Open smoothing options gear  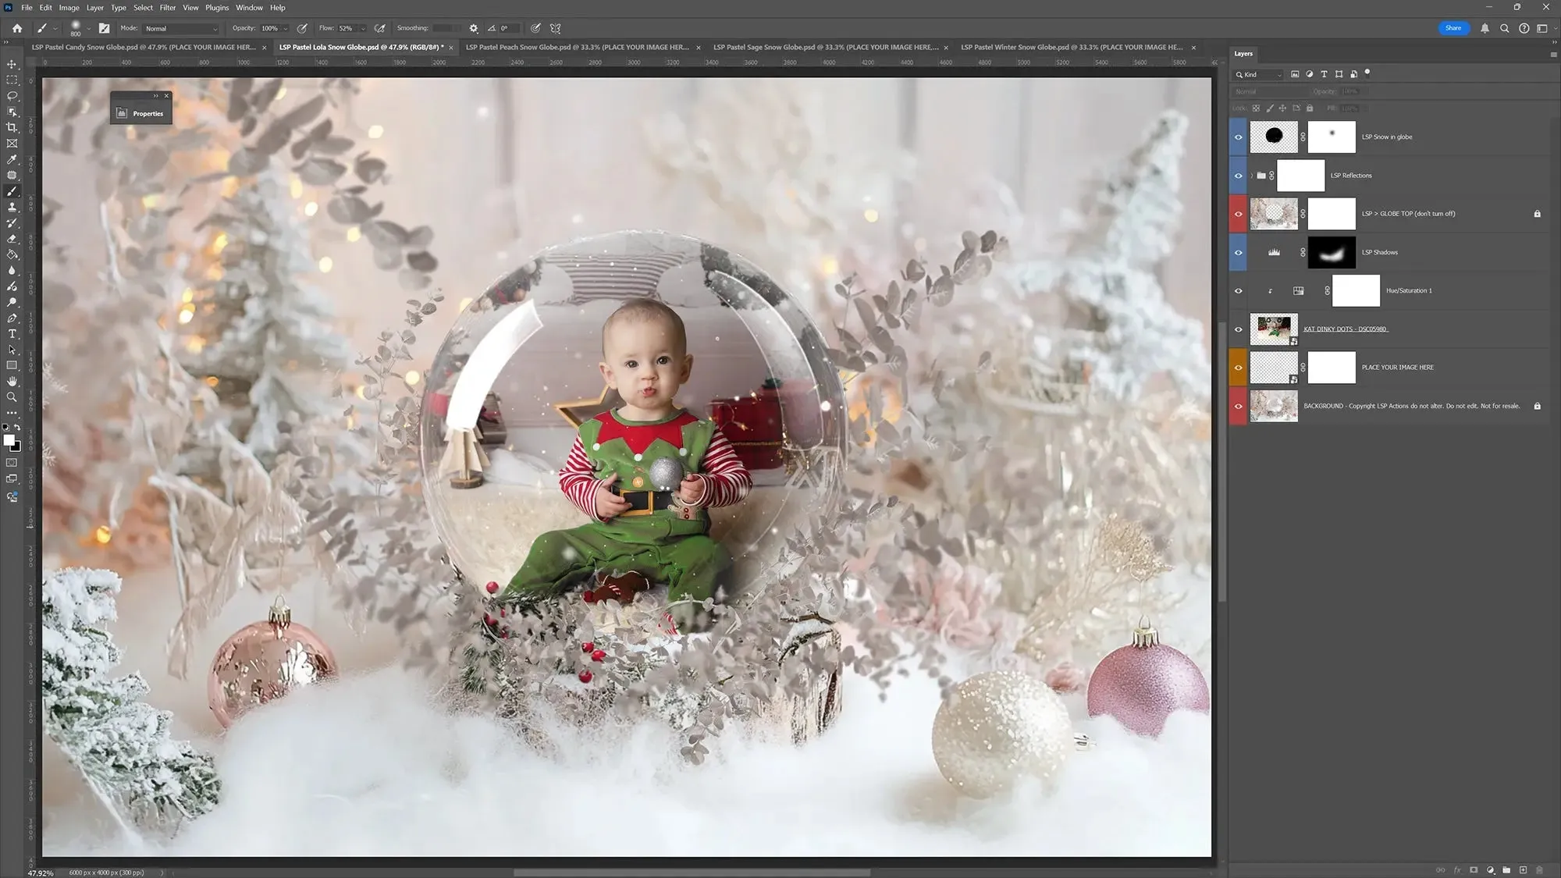pos(473,28)
